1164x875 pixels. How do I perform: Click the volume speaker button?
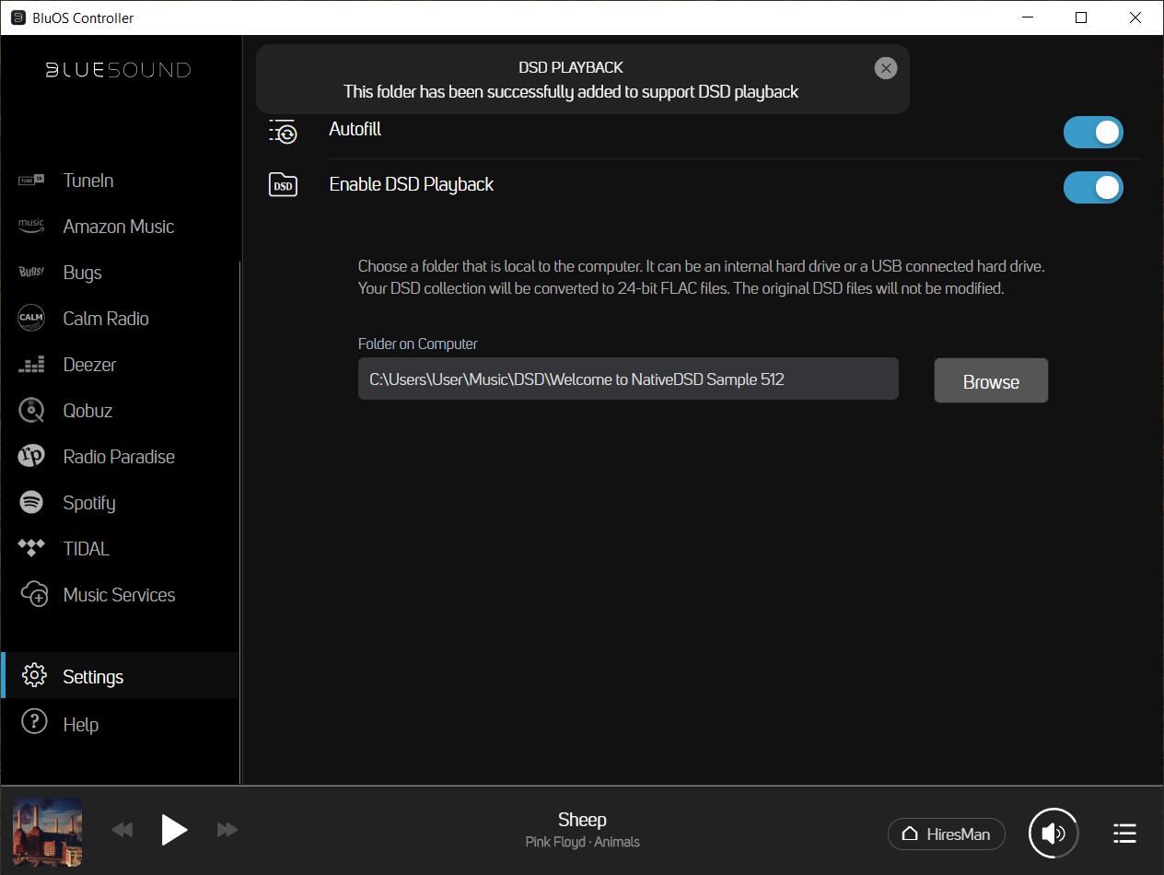1053,834
